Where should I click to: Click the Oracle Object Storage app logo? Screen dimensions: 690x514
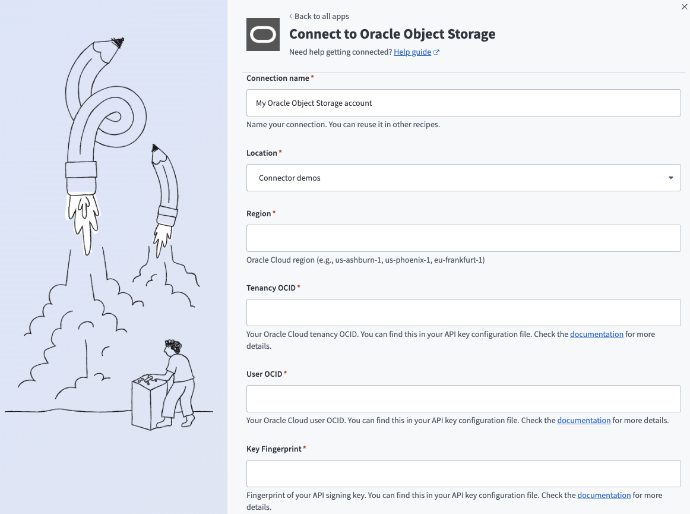262,34
